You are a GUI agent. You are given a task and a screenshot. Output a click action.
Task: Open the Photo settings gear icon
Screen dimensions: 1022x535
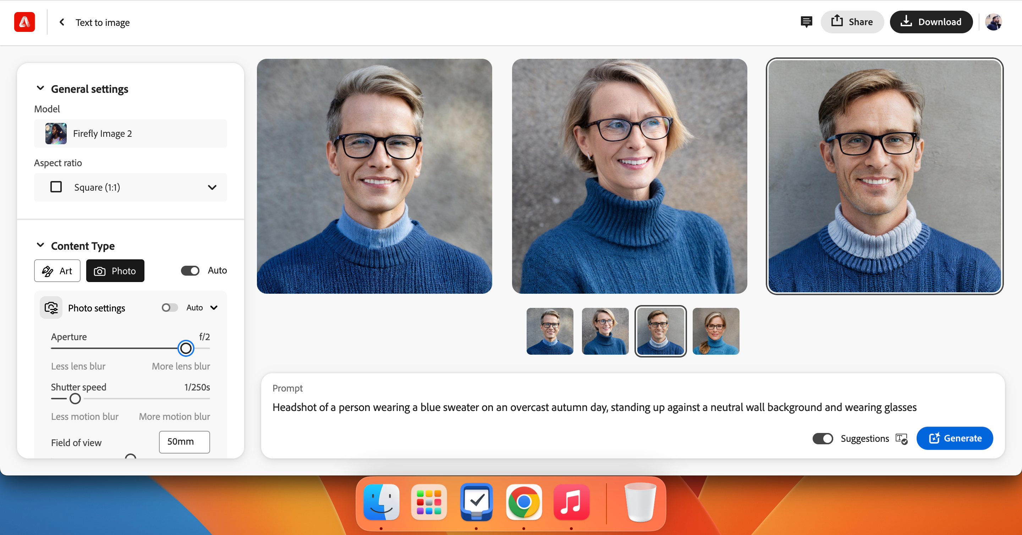51,308
